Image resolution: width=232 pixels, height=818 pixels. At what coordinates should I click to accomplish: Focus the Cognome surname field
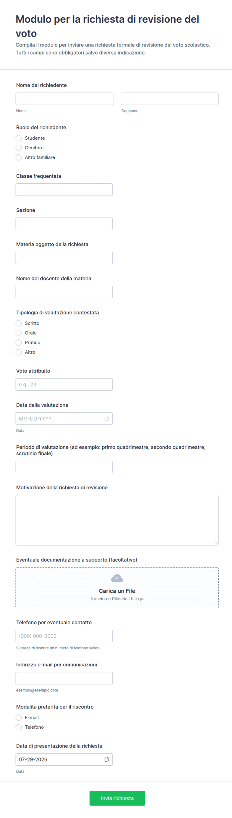point(170,99)
